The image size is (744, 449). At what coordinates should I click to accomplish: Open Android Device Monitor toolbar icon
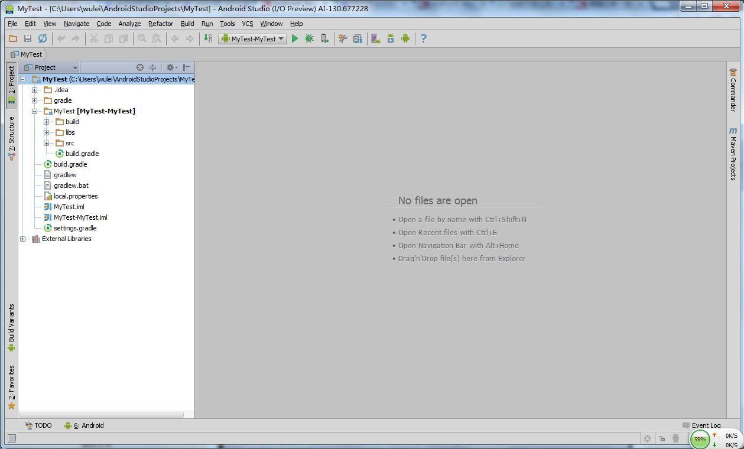click(x=405, y=38)
